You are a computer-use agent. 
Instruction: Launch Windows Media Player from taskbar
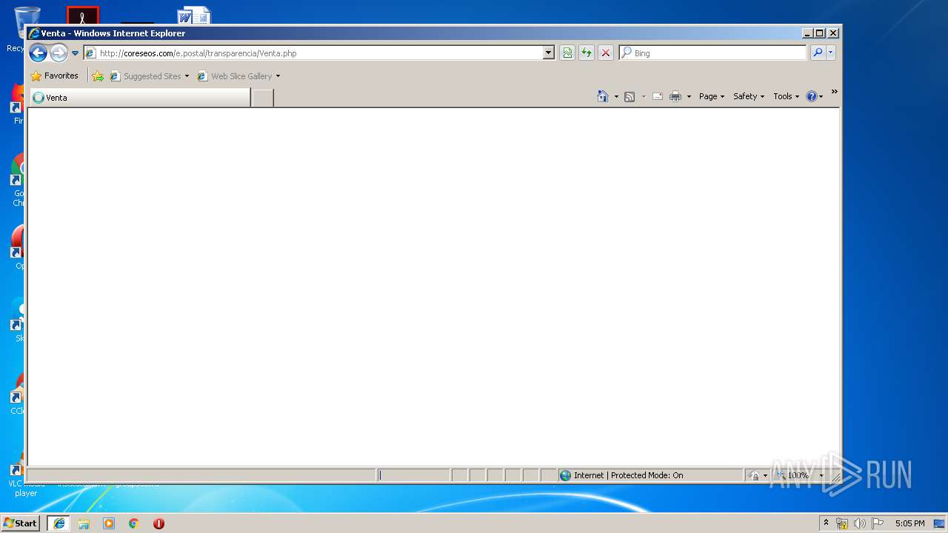(x=109, y=523)
